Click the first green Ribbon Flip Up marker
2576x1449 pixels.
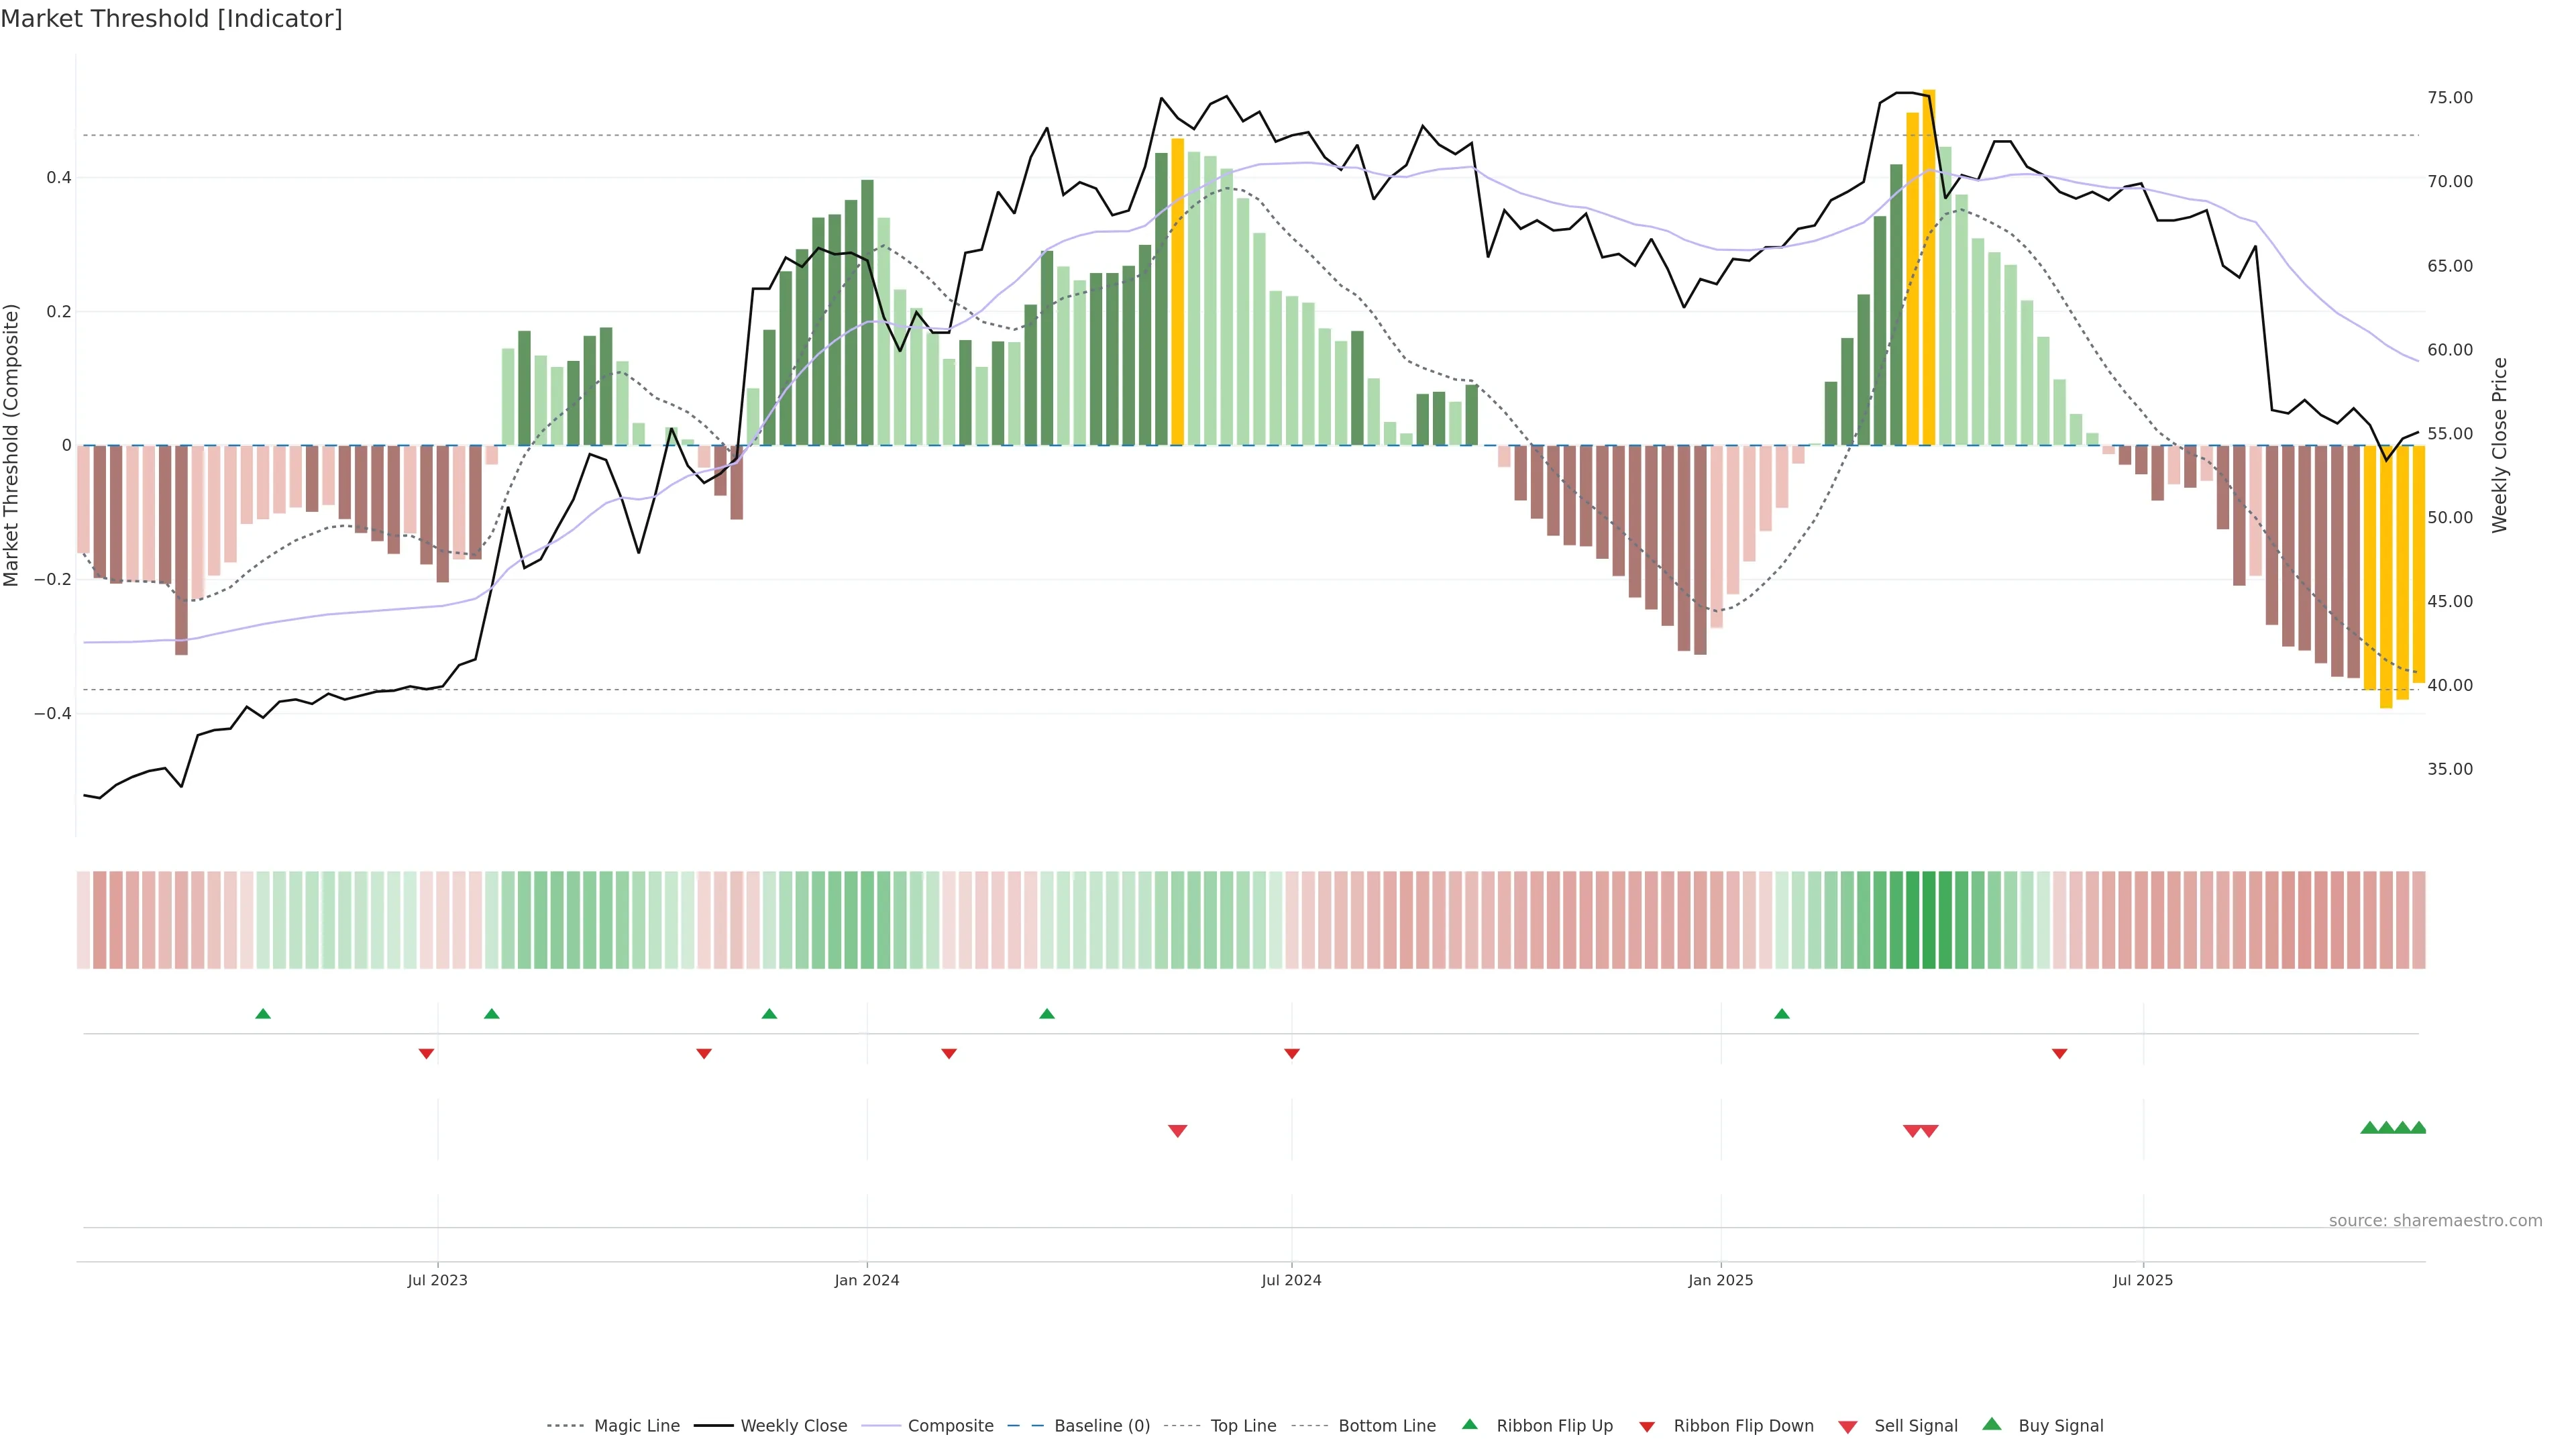pyautogui.click(x=263, y=1014)
